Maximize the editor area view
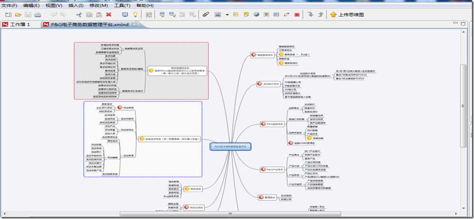Image resolution: width=474 pixels, height=219 pixels. tap(463, 23)
